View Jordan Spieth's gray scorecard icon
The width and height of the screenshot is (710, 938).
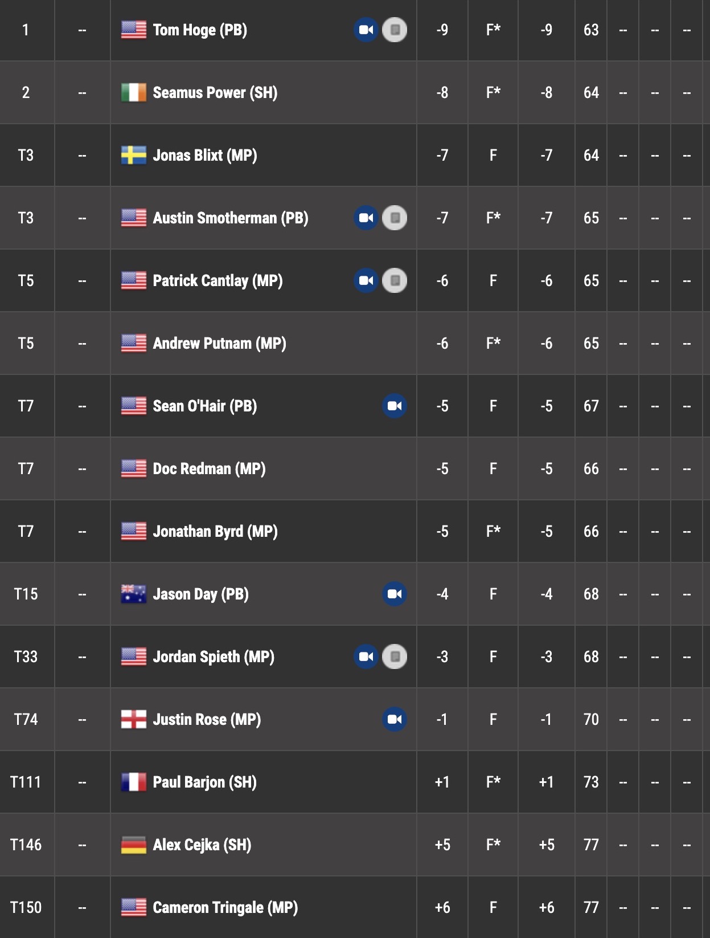(x=395, y=656)
